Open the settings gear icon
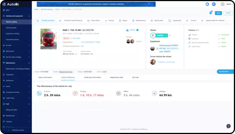Viewport: 235px width, 134px height. click(207, 4)
